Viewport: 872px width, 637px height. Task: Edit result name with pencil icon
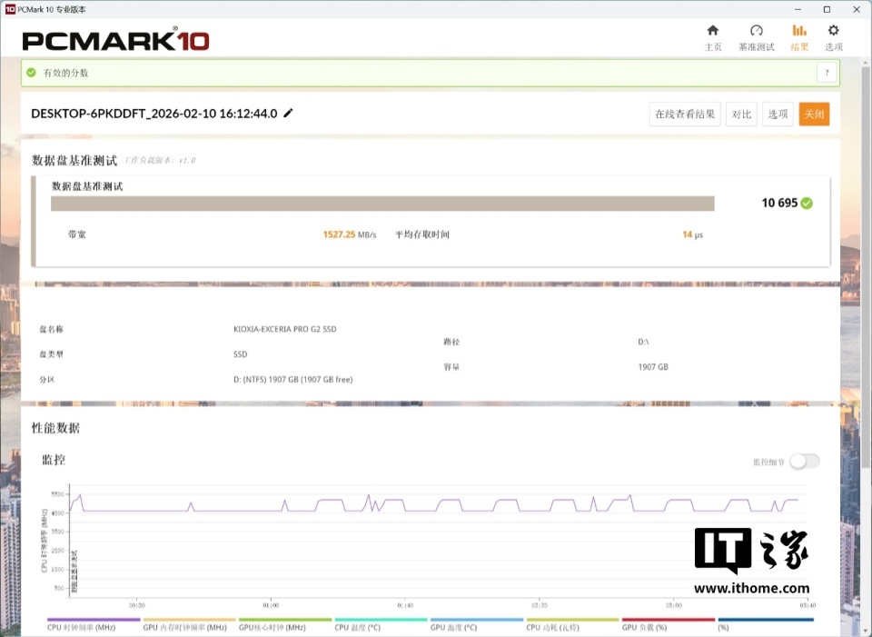(288, 113)
